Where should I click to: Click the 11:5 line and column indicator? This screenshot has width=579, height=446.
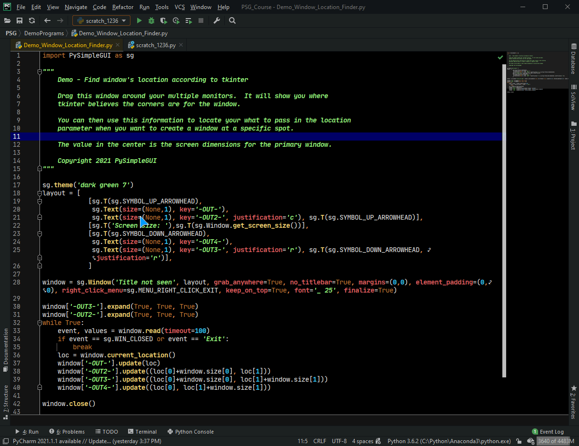[302, 441]
